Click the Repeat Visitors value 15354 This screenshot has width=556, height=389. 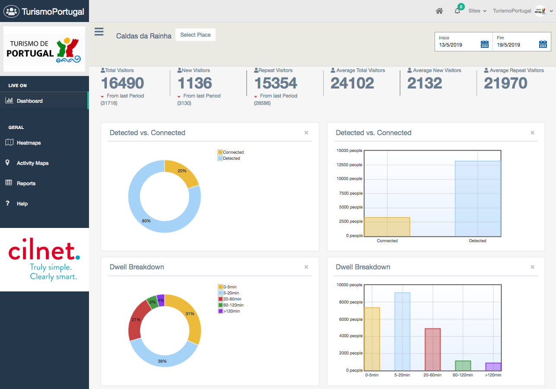[x=276, y=83]
